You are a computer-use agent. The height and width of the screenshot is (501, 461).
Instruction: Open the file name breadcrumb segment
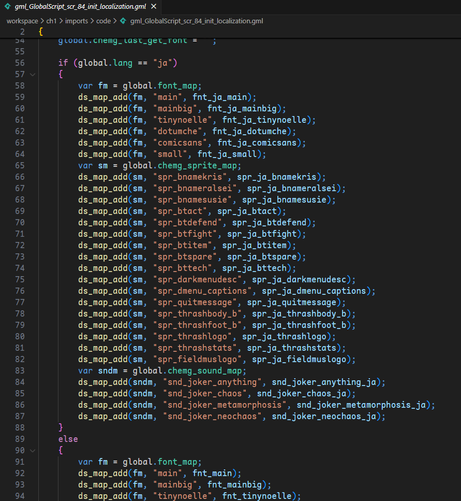pyautogui.click(x=197, y=21)
